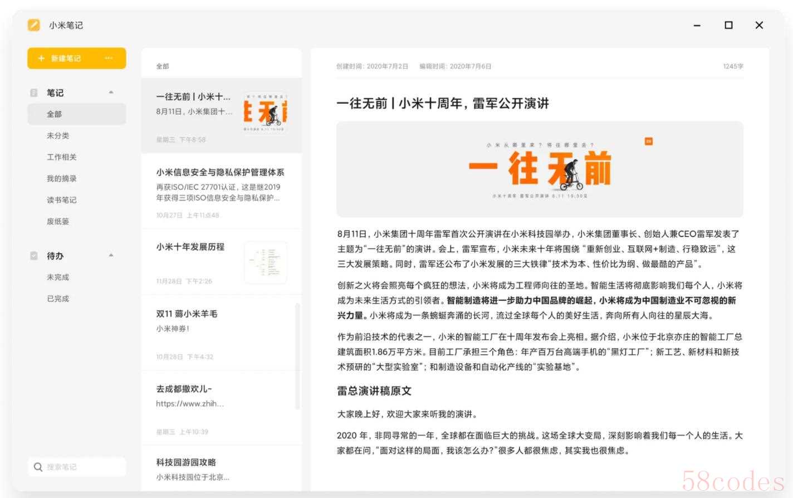Click the 小米十年发展历程 mind-map thumbnail
The width and height of the screenshot is (793, 498).
tap(266, 262)
